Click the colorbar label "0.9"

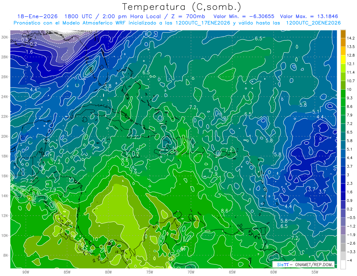[x=350, y=200]
